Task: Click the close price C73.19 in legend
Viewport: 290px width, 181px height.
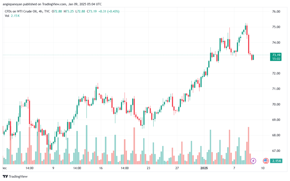Action: click(92, 11)
